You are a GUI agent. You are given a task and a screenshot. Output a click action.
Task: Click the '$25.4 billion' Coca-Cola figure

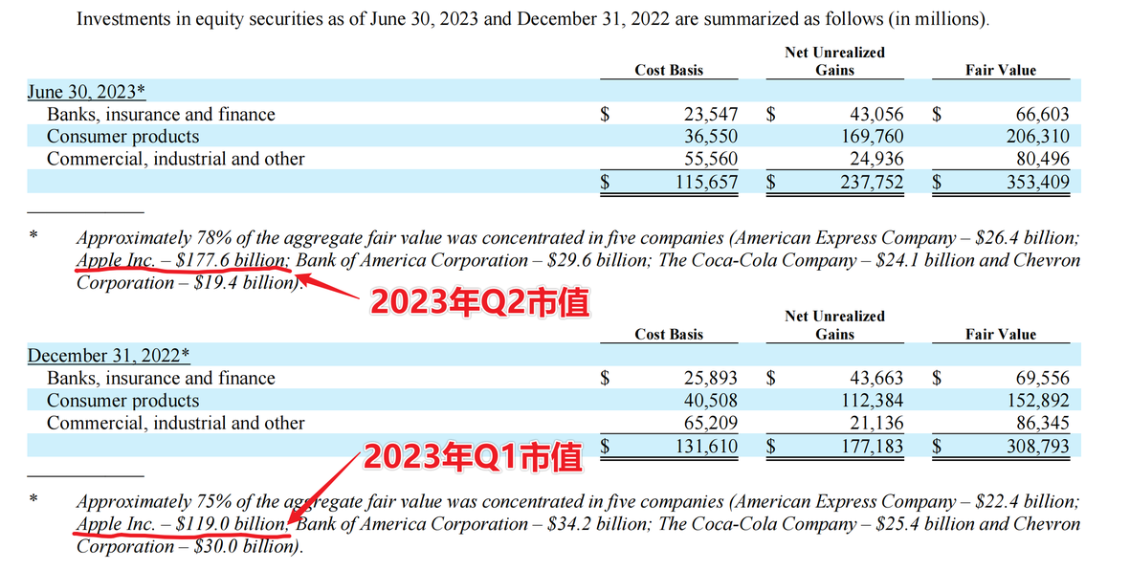(926, 524)
